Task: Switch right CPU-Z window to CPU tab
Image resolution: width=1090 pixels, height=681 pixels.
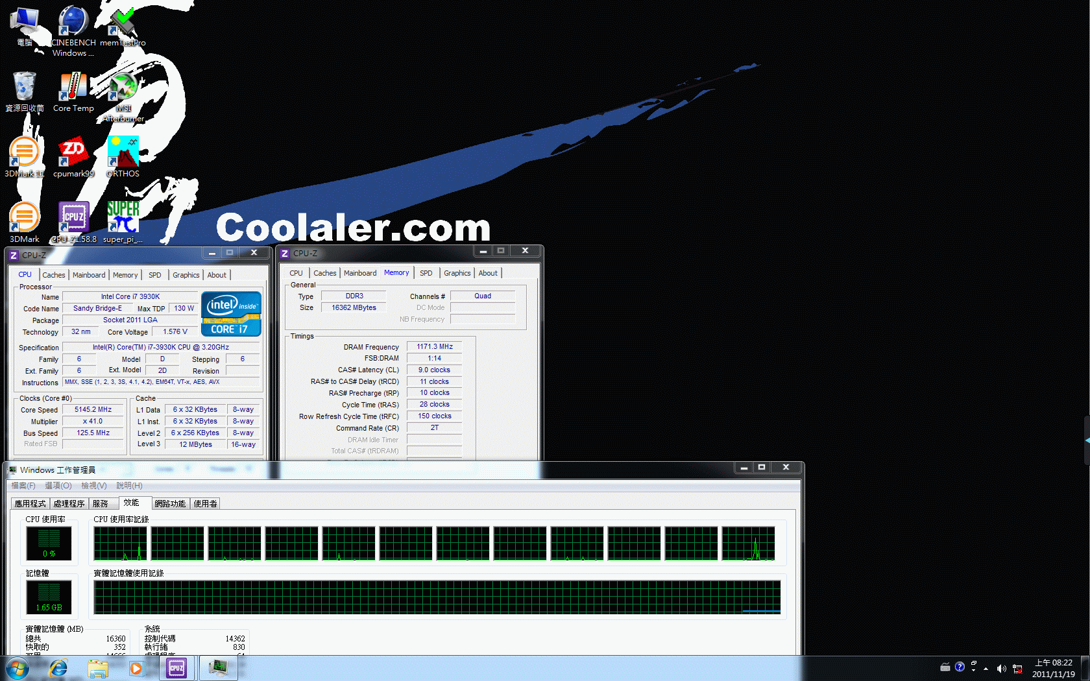Action: [296, 273]
